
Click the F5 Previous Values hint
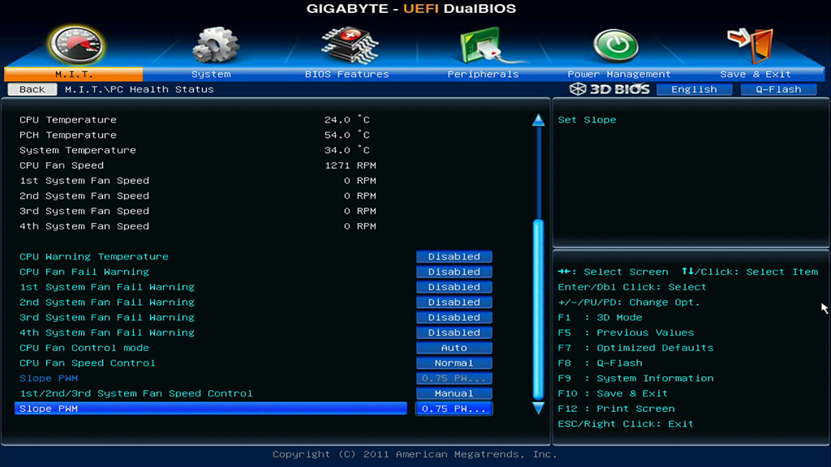click(x=626, y=332)
